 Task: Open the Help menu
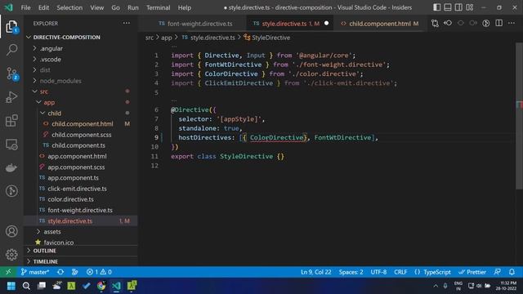click(x=185, y=7)
